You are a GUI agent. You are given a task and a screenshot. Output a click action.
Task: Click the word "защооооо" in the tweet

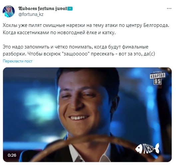(76, 54)
